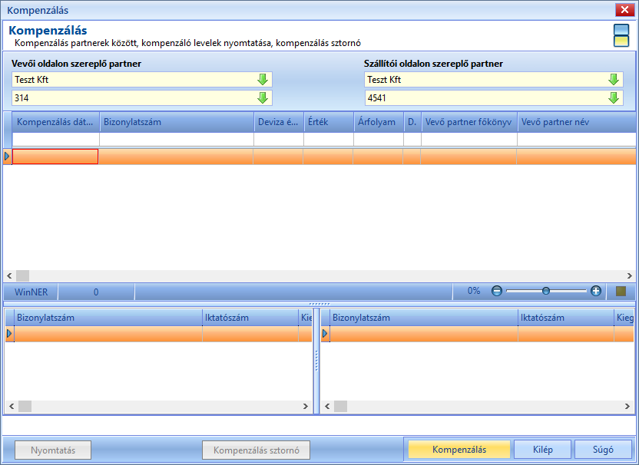Click the bottom-left grid scrollbar right arrow
The height and width of the screenshot is (465, 639).
click(306, 406)
